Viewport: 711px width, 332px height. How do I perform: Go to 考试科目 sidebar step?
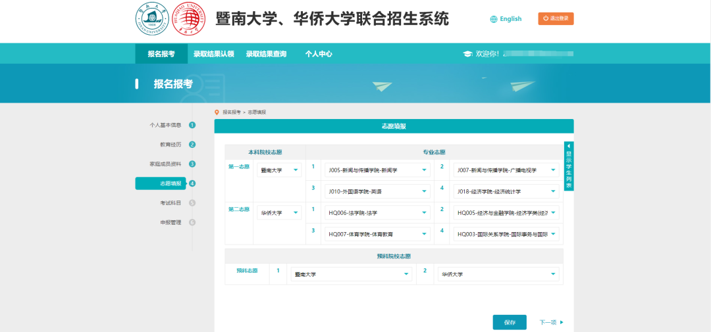[171, 203]
